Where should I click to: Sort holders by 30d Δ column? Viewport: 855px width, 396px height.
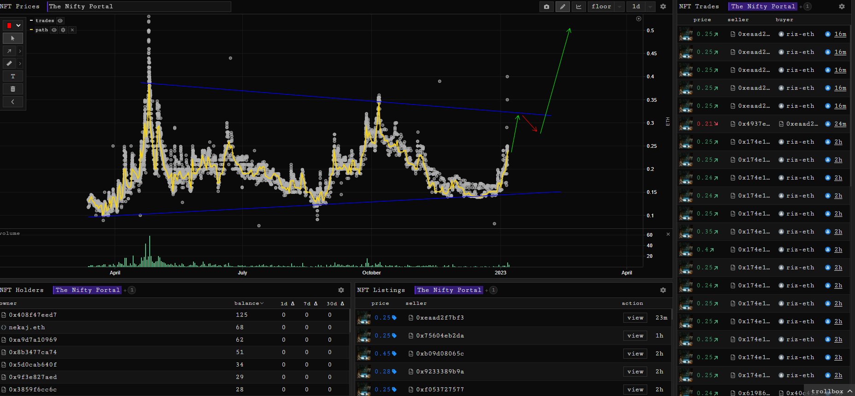336,303
